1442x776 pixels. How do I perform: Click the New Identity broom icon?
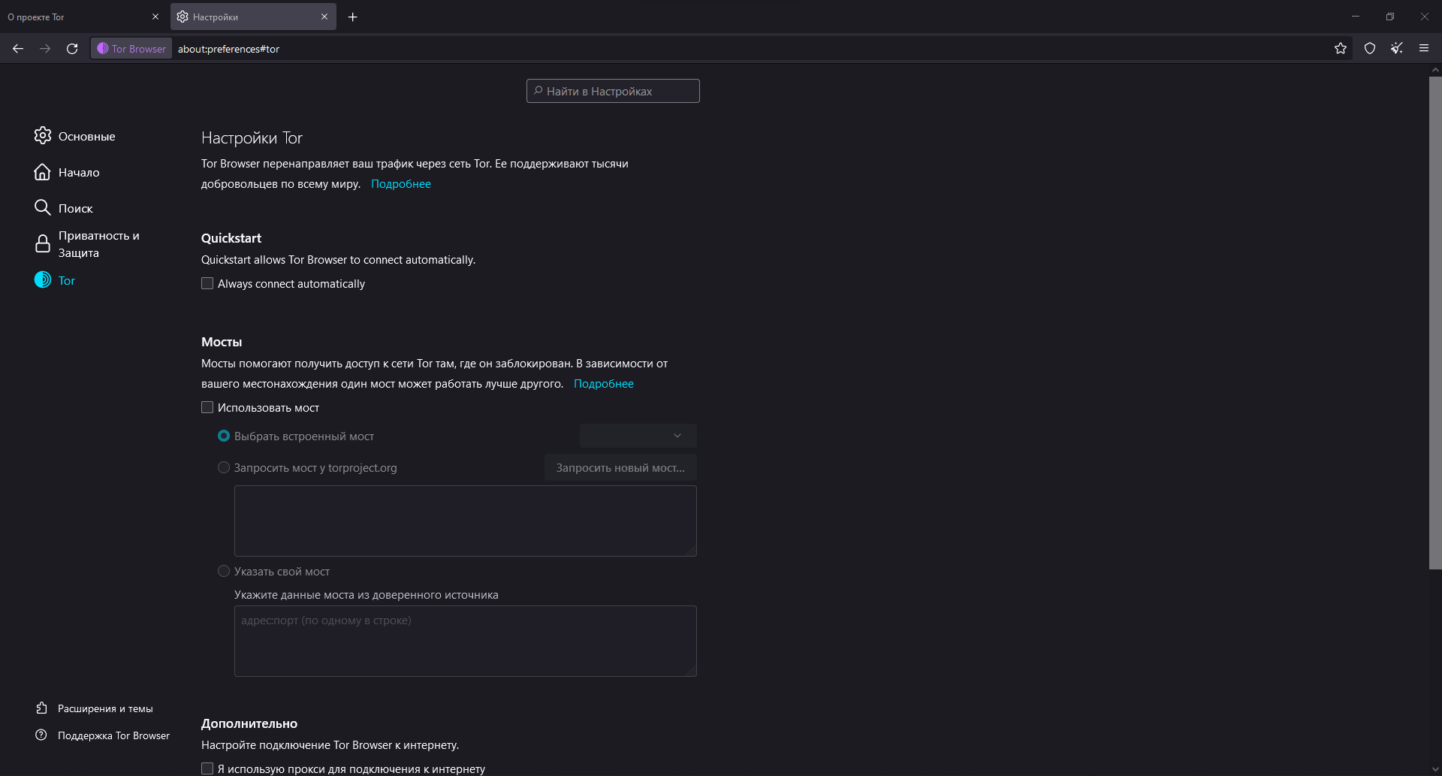1397,49
